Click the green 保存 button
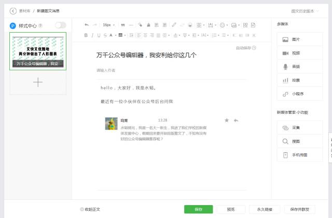 [198, 209]
